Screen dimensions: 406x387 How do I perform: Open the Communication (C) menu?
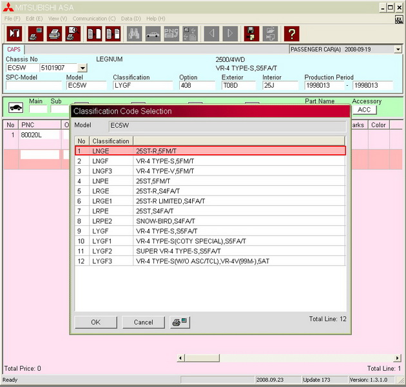pyautogui.click(x=94, y=19)
